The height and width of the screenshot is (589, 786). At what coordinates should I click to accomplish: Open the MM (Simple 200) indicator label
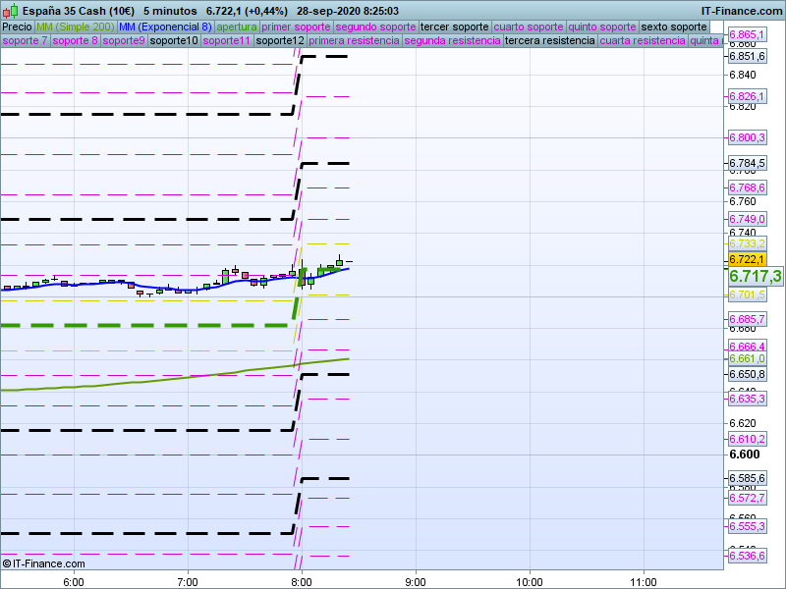(x=75, y=27)
